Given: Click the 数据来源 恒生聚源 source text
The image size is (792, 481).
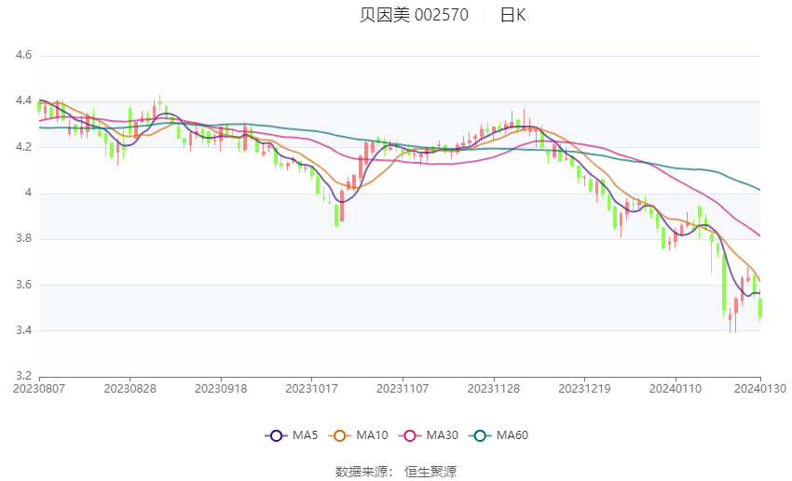Looking at the screenshot, I should tap(396, 472).
